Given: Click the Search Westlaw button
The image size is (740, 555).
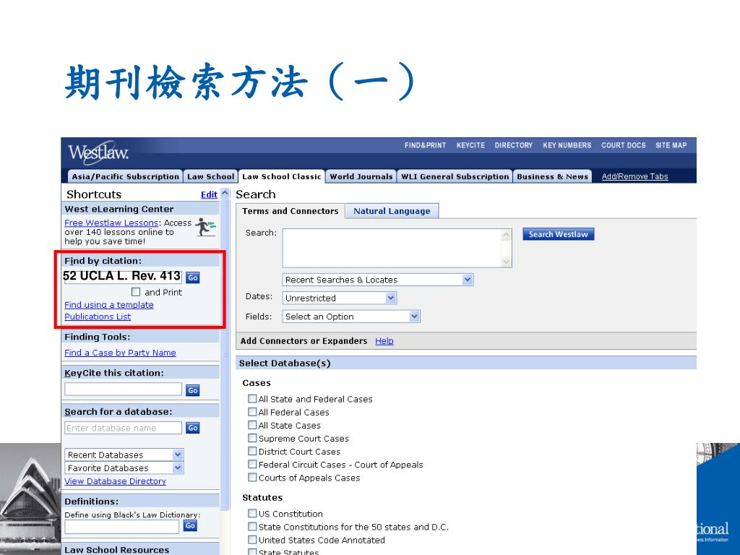Looking at the screenshot, I should coord(559,234).
